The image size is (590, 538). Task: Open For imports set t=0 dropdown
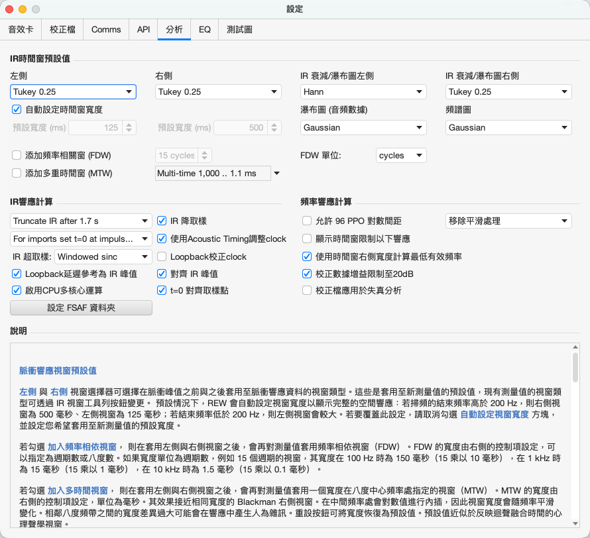coord(81,239)
